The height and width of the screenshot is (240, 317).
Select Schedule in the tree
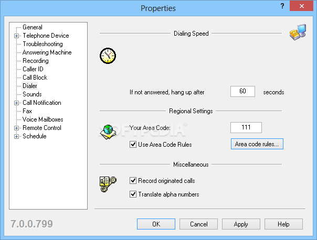(x=35, y=136)
